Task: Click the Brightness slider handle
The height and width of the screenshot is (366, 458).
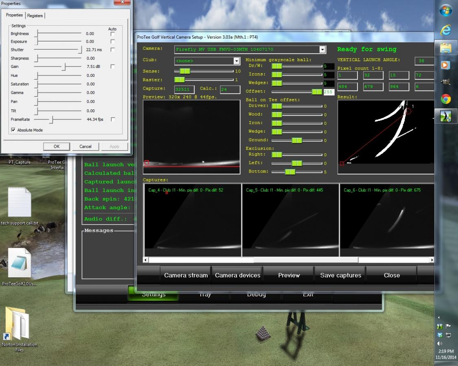Action: point(36,33)
